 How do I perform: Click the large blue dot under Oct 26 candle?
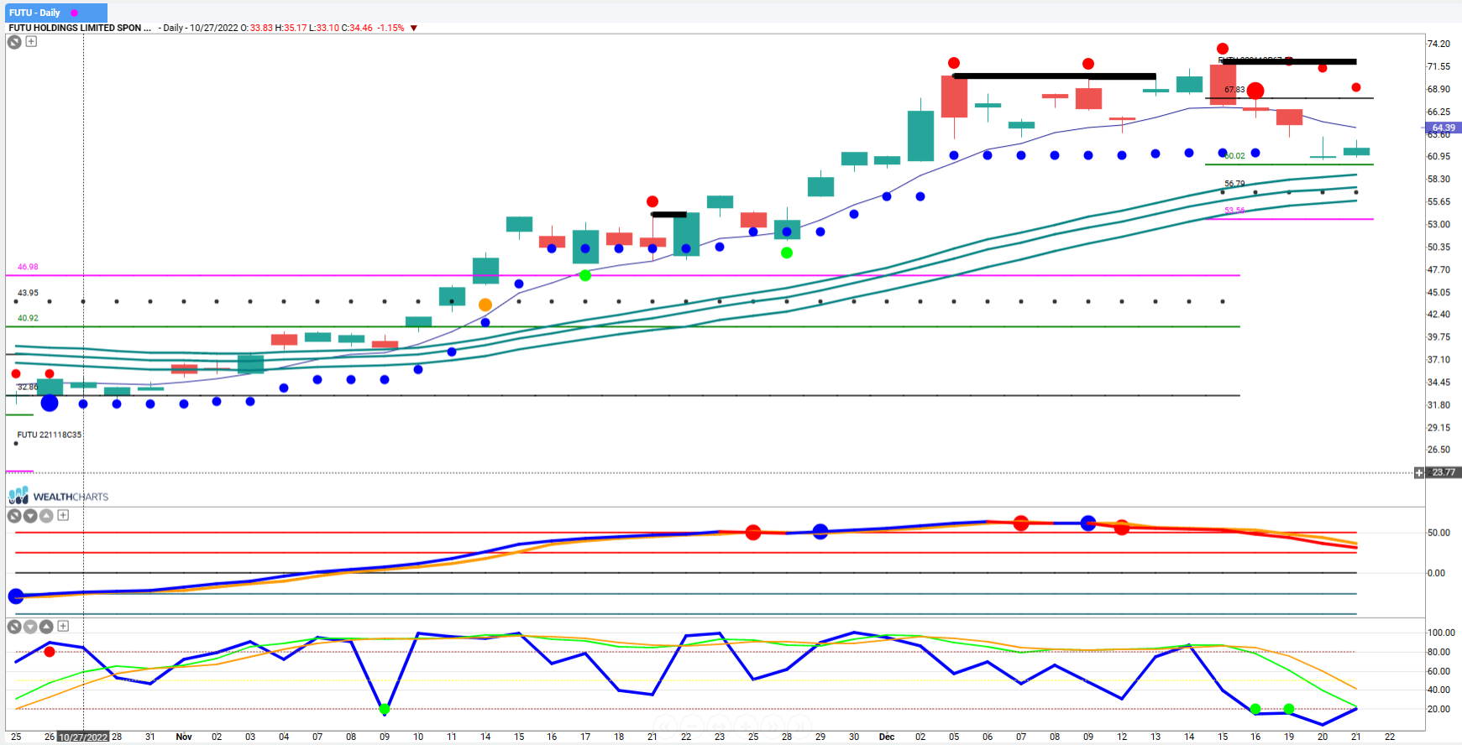tap(50, 403)
